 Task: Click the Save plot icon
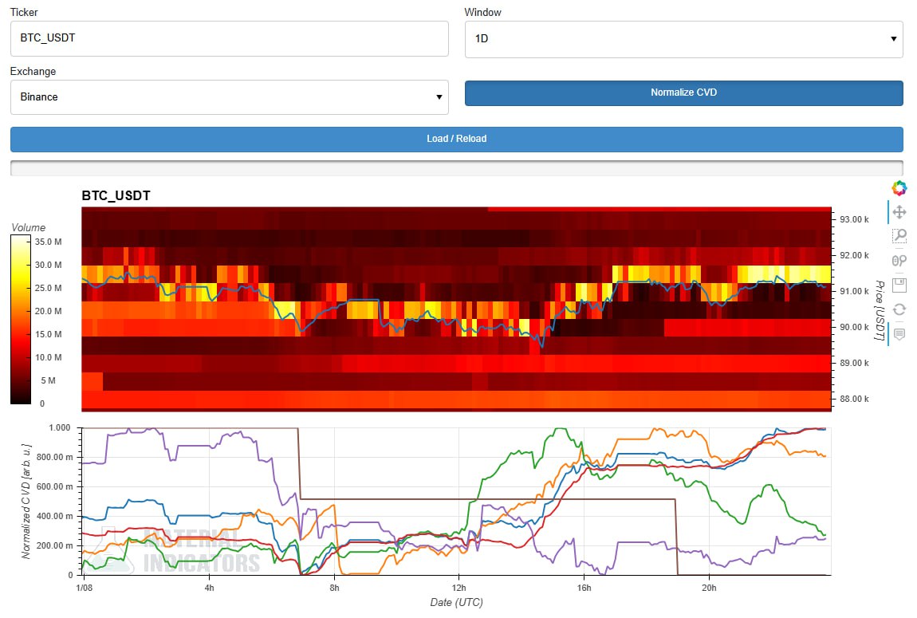click(x=899, y=285)
